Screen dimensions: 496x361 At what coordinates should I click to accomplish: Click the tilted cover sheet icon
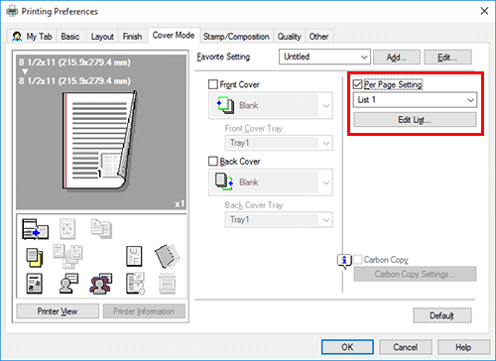click(168, 256)
